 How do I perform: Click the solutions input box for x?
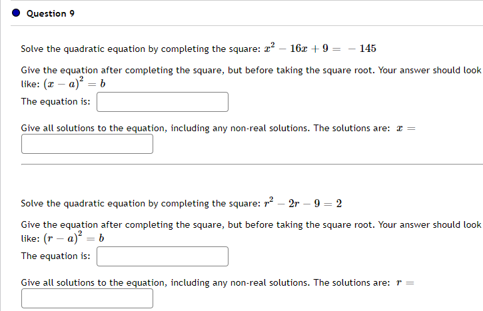click(x=87, y=144)
